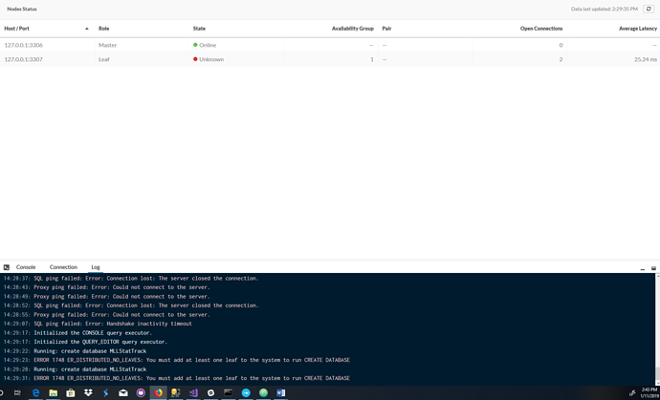
Task: Click the Online state indicator
Action: point(205,45)
